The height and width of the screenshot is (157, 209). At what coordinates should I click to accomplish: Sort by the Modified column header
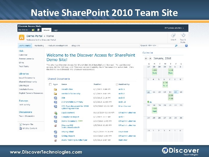click(97, 84)
